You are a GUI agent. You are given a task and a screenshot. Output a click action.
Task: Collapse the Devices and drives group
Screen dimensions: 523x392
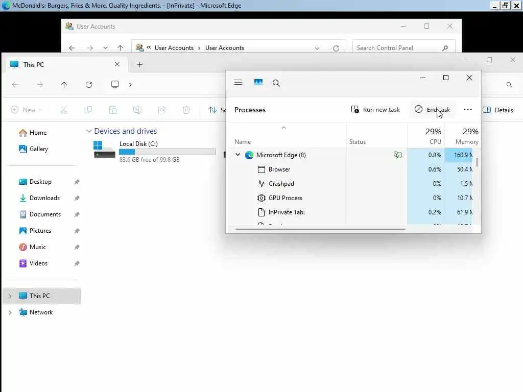(89, 131)
